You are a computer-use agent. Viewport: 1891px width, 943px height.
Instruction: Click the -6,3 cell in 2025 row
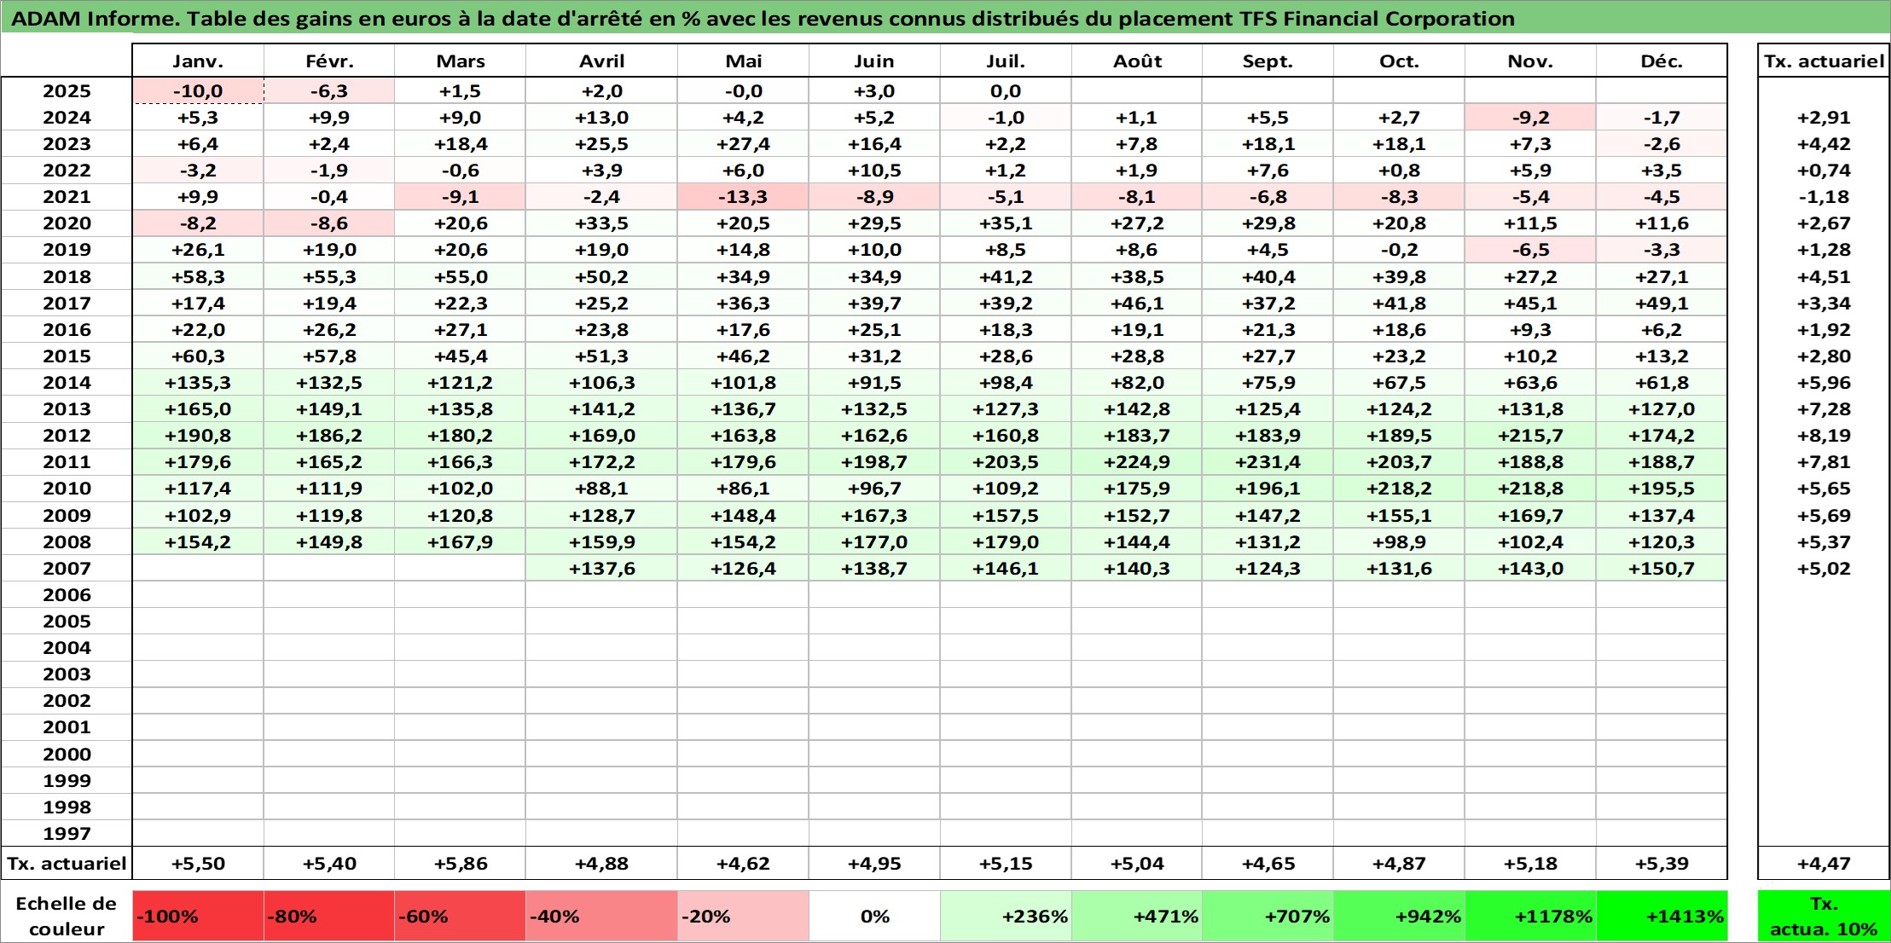pyautogui.click(x=329, y=91)
